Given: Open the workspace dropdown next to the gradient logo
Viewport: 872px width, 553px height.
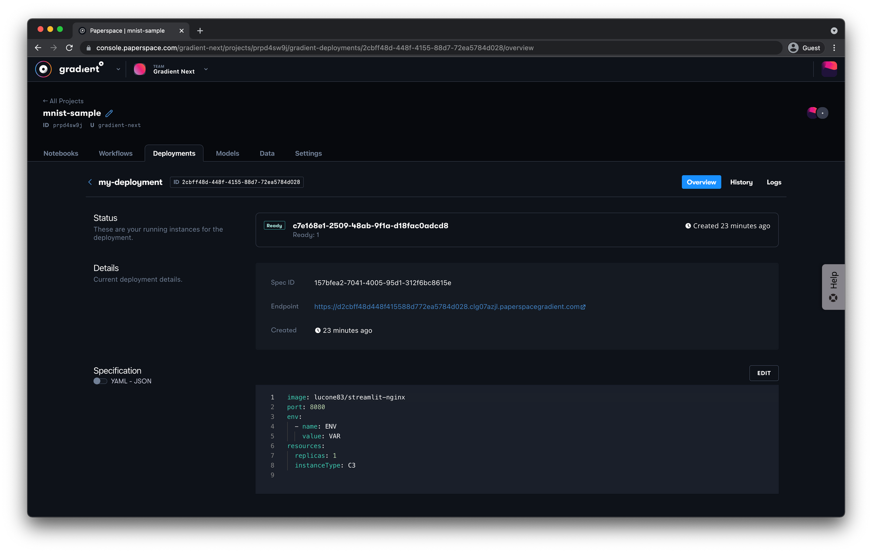Looking at the screenshot, I should [118, 69].
